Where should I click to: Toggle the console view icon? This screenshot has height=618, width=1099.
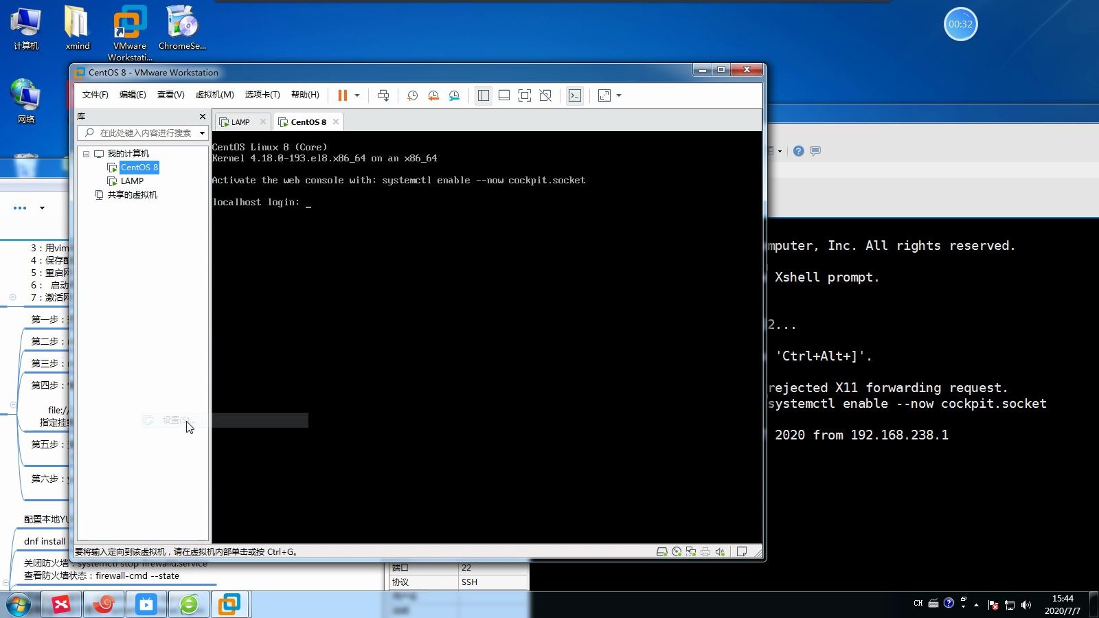[575, 95]
